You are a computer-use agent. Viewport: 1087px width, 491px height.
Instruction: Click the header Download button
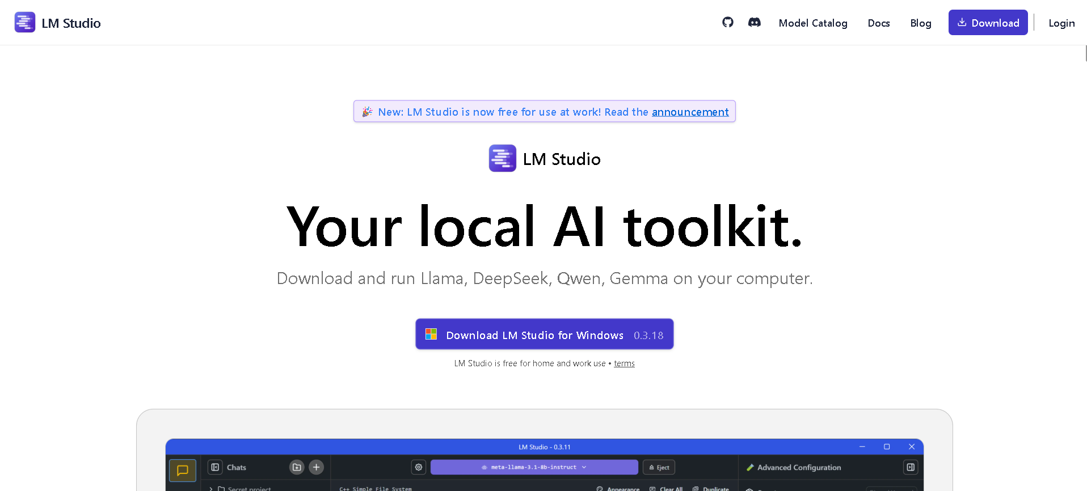click(988, 23)
